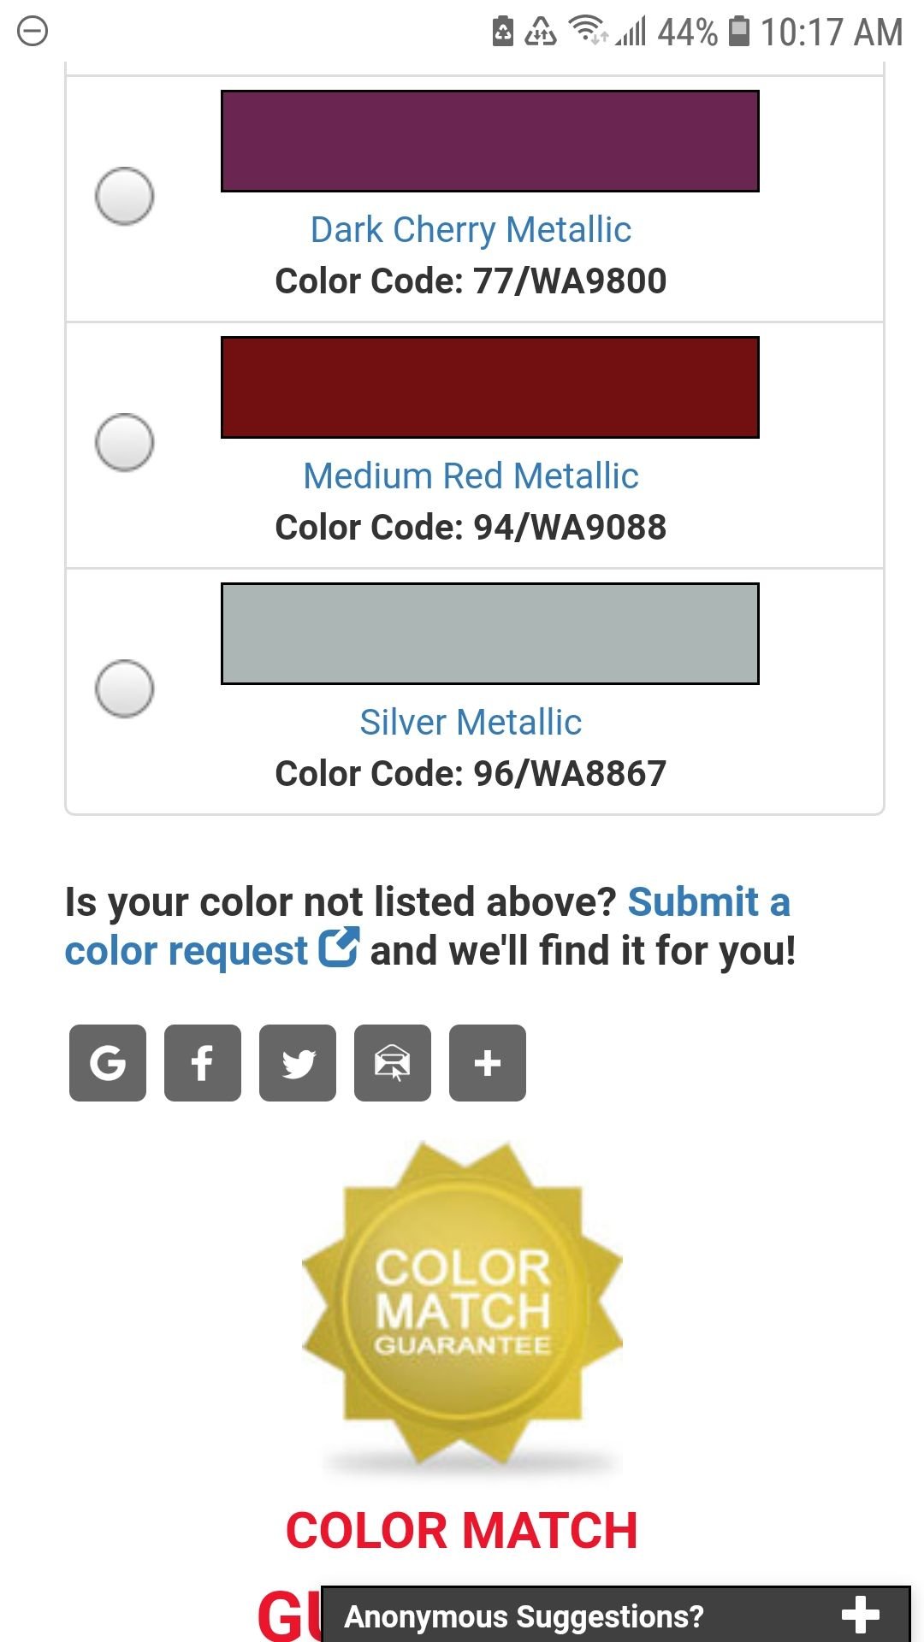Open Silver Metallic color link
The width and height of the screenshot is (924, 1642).
(x=471, y=723)
